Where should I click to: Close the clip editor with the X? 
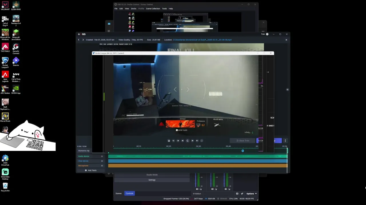286,40
